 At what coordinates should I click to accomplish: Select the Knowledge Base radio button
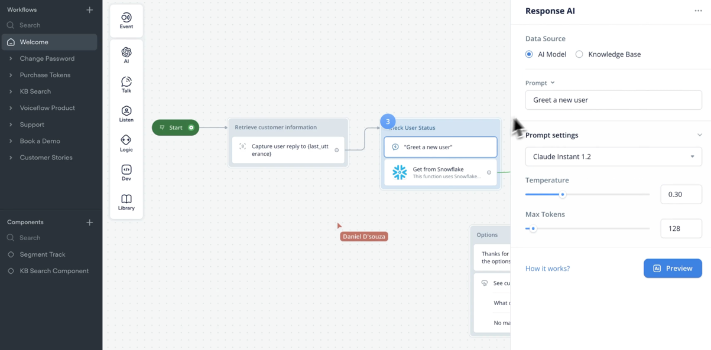click(x=579, y=54)
